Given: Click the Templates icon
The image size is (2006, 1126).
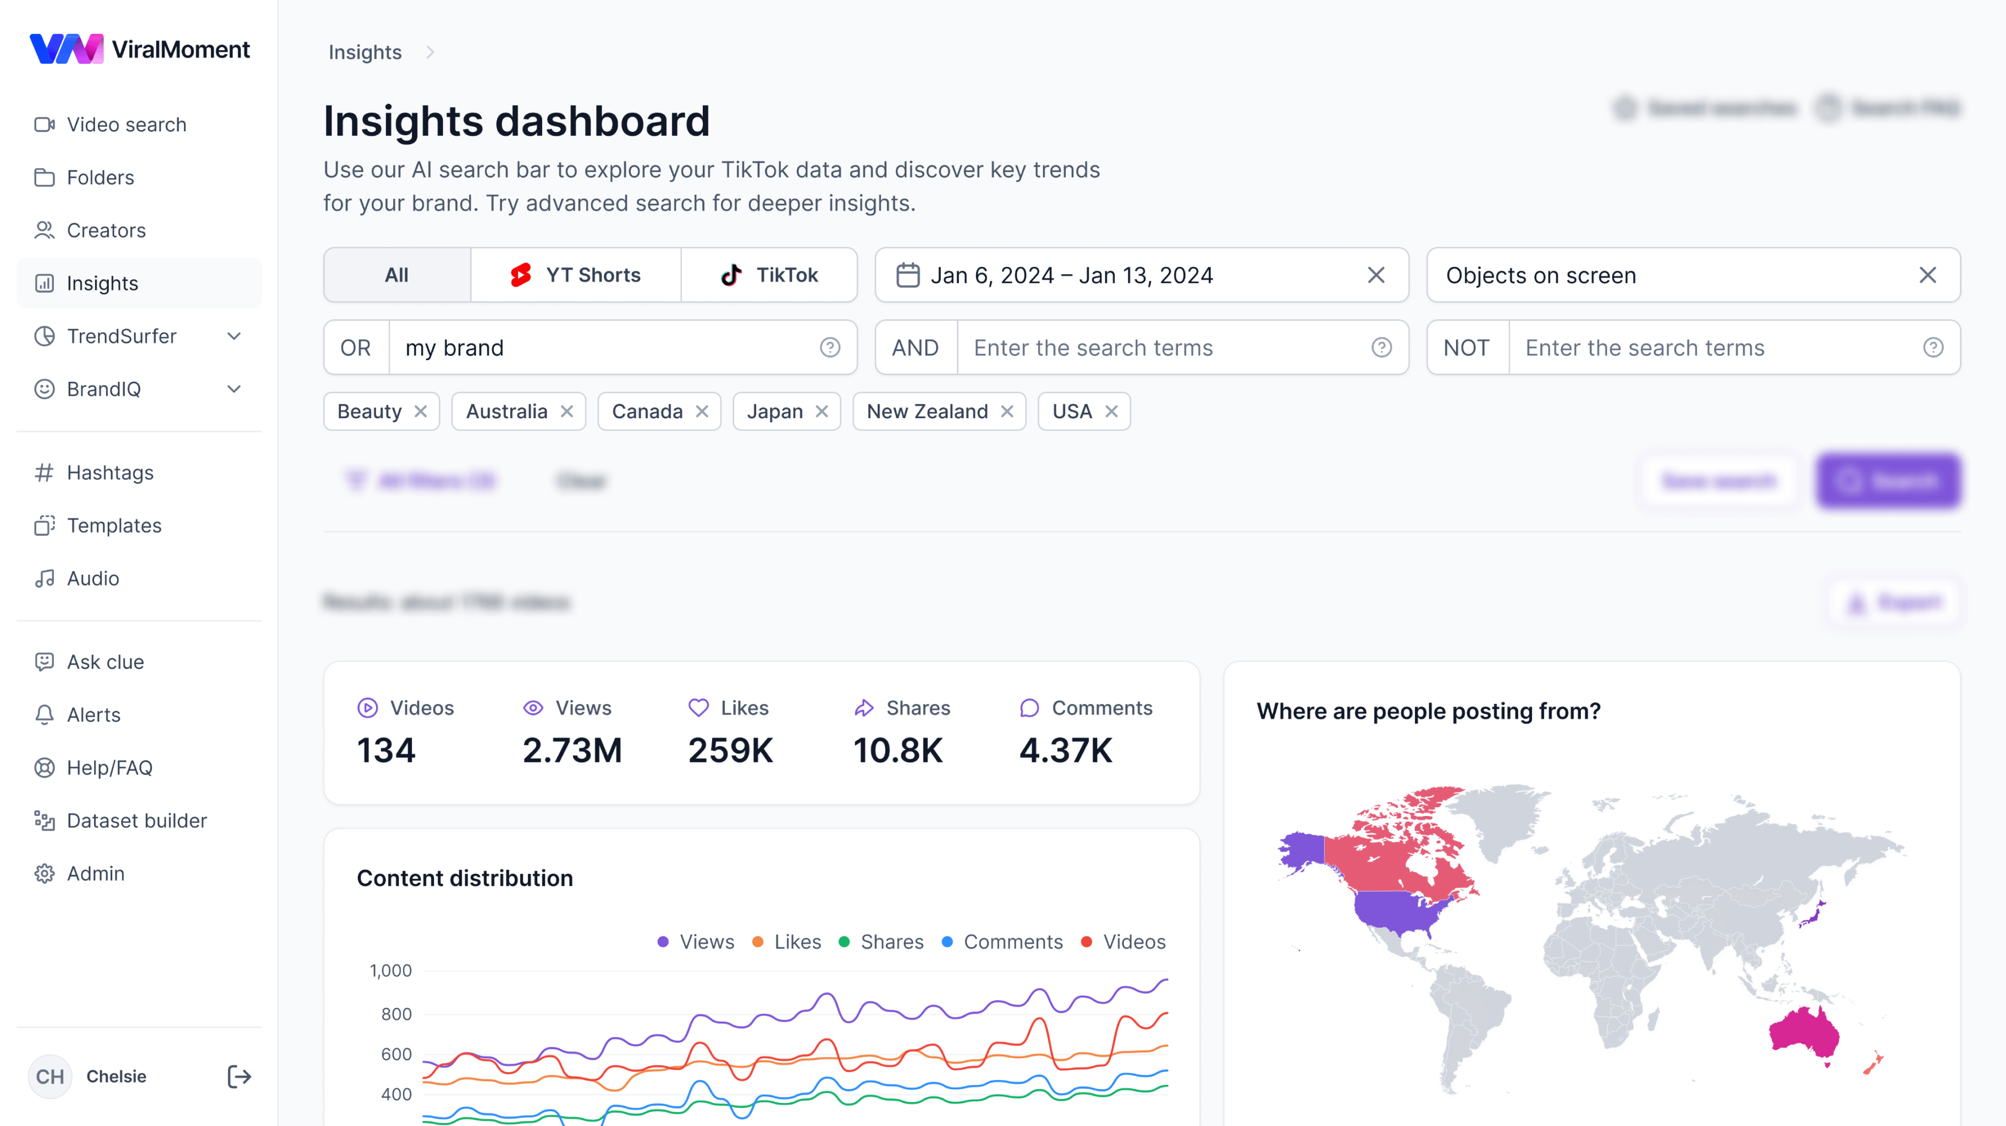Looking at the screenshot, I should 45,525.
